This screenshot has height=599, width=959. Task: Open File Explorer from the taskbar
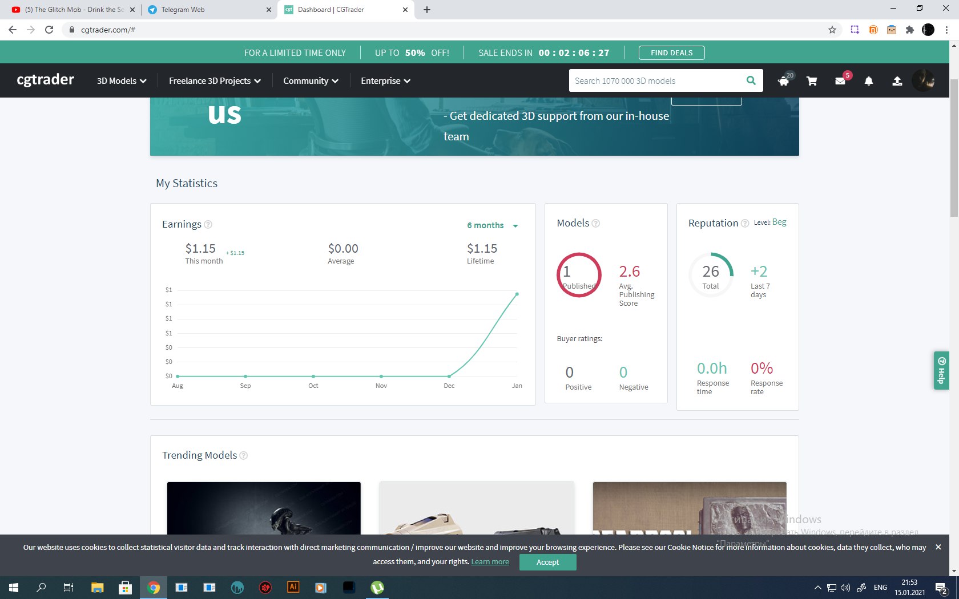click(x=97, y=588)
